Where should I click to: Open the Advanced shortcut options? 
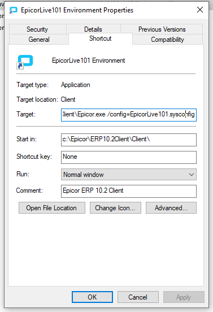click(171, 208)
